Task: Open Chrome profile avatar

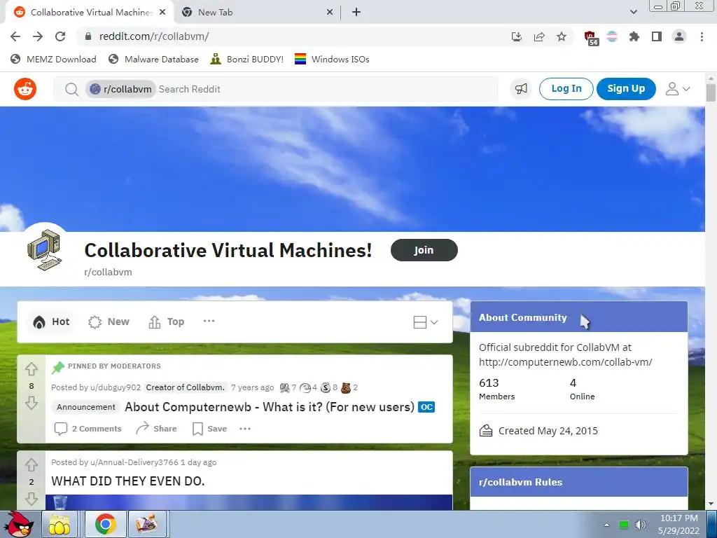Action: (x=679, y=36)
